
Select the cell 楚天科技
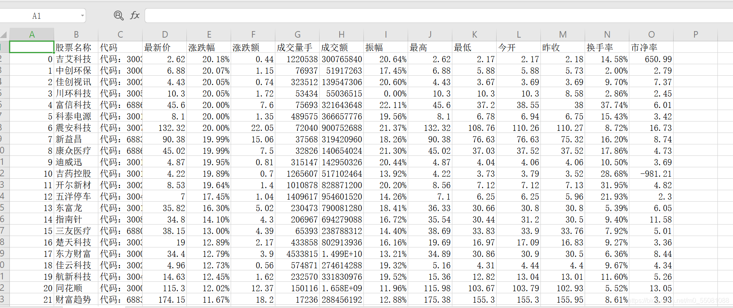[x=76, y=242]
